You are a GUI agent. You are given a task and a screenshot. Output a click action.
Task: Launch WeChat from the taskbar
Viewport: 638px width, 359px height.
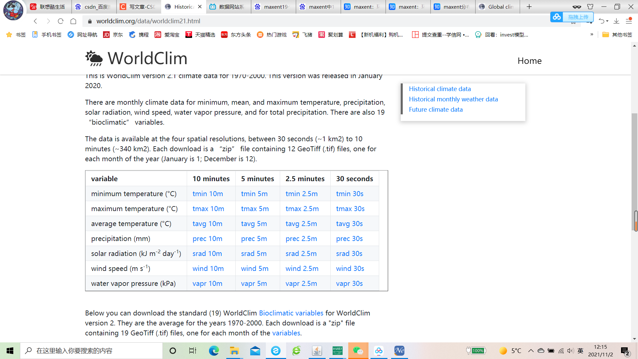click(x=358, y=351)
